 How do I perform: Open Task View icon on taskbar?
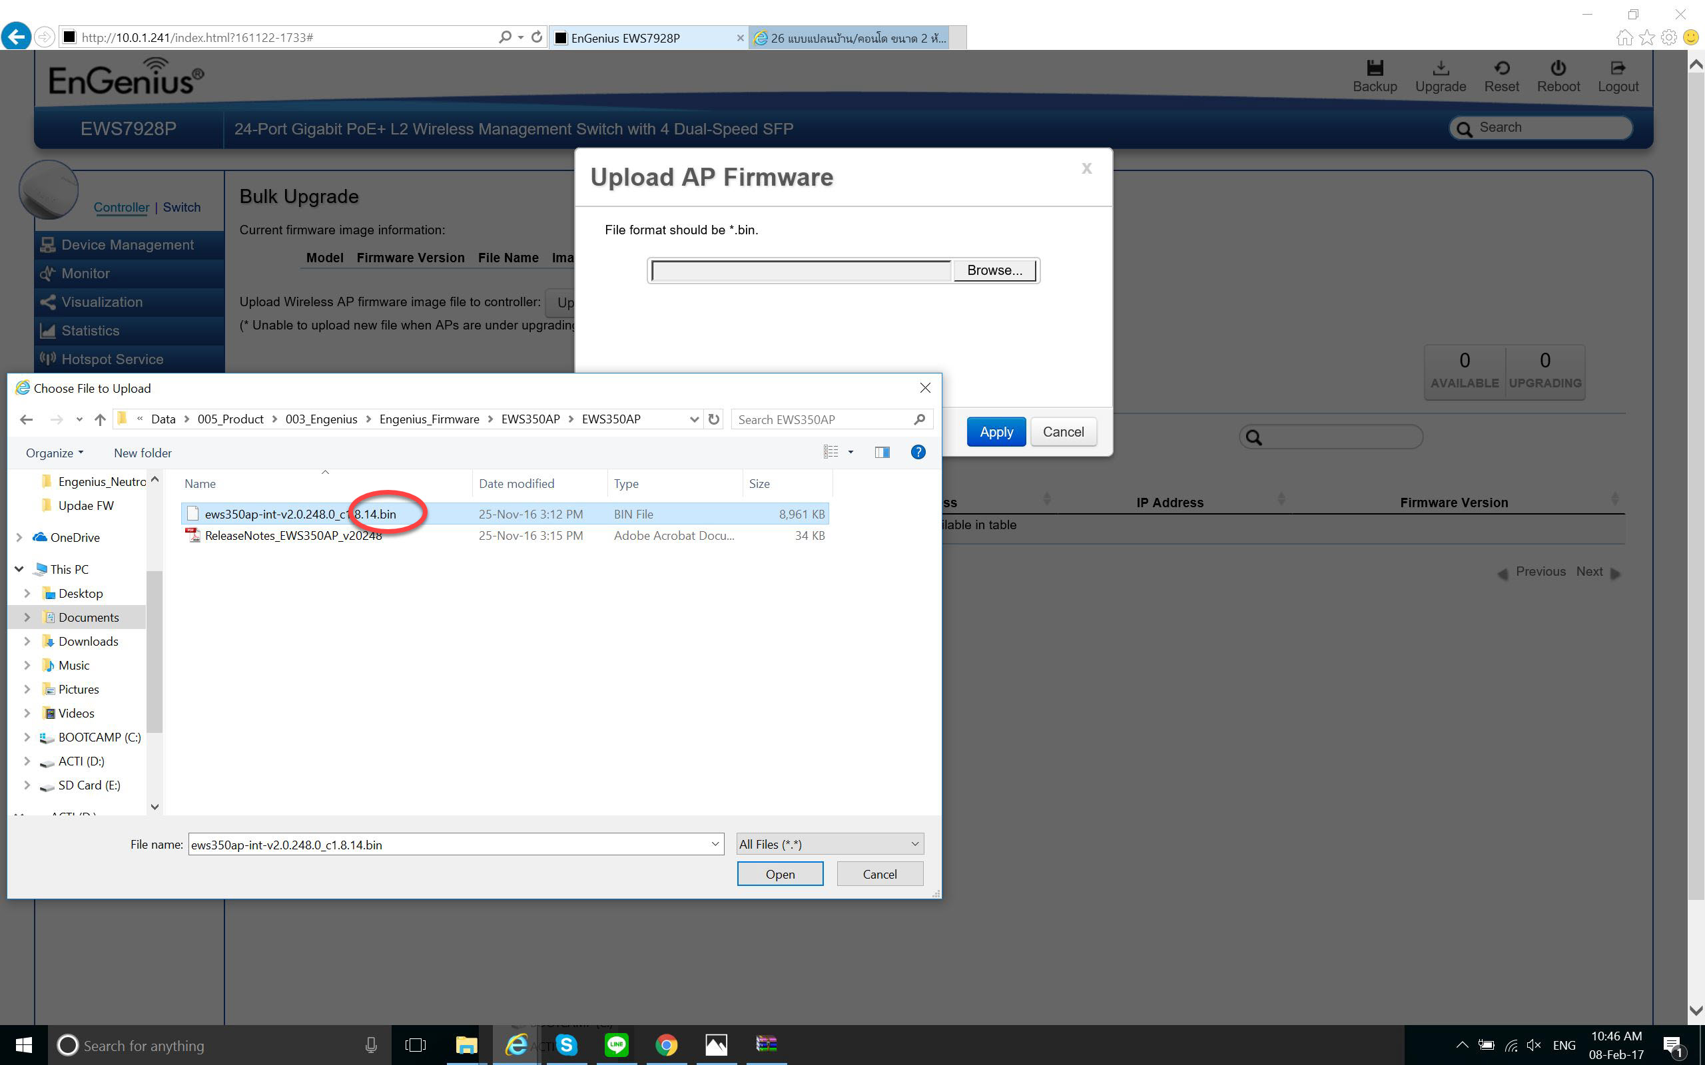[416, 1045]
